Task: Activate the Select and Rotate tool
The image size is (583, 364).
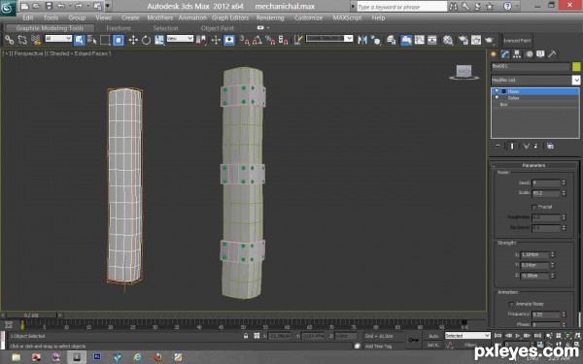Action: (146, 40)
